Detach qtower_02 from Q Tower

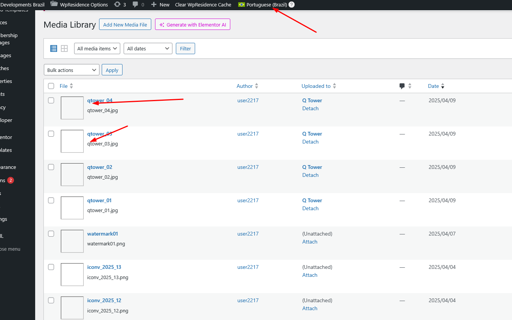(310, 175)
